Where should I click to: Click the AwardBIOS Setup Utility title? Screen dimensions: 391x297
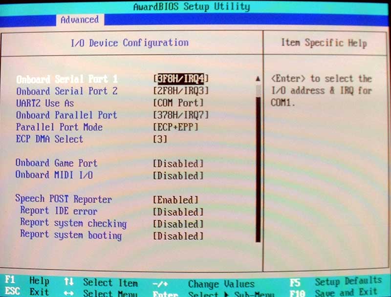click(x=192, y=6)
